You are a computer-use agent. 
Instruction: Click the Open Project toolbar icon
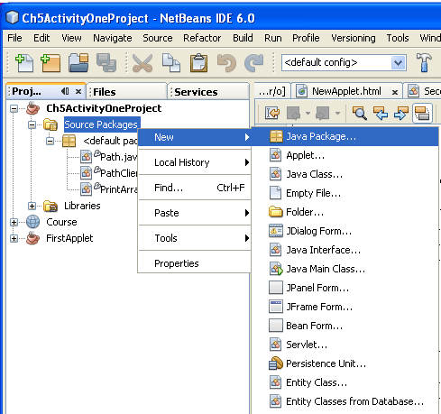point(78,63)
